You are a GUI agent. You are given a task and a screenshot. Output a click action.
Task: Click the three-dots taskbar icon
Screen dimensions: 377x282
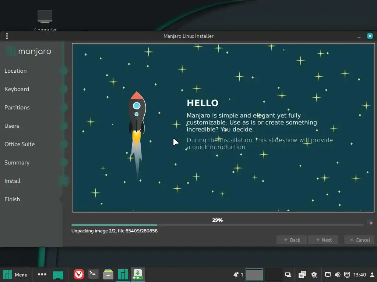42,274
